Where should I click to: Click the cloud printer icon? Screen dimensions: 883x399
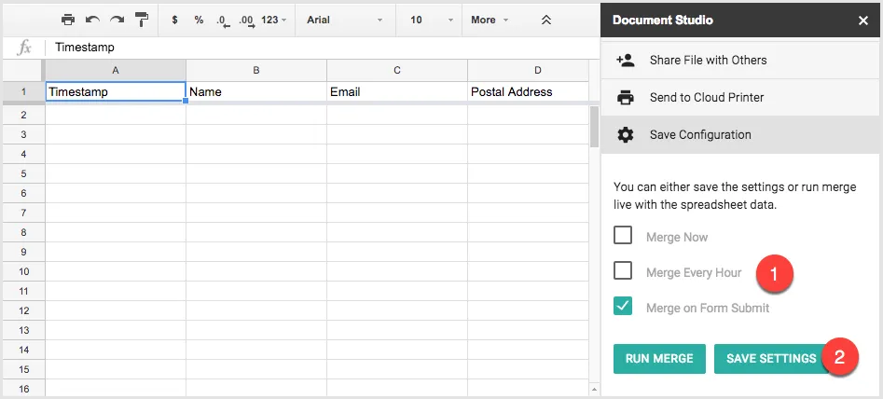pos(625,97)
